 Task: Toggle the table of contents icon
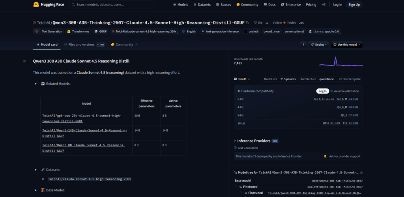(x=24, y=61)
